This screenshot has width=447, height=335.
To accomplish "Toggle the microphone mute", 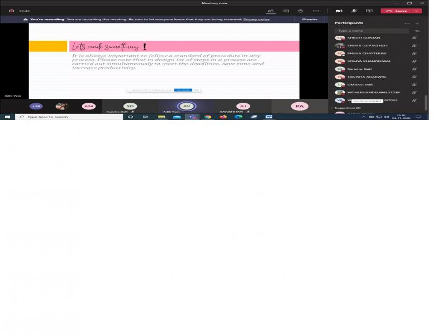I will (x=354, y=11).
